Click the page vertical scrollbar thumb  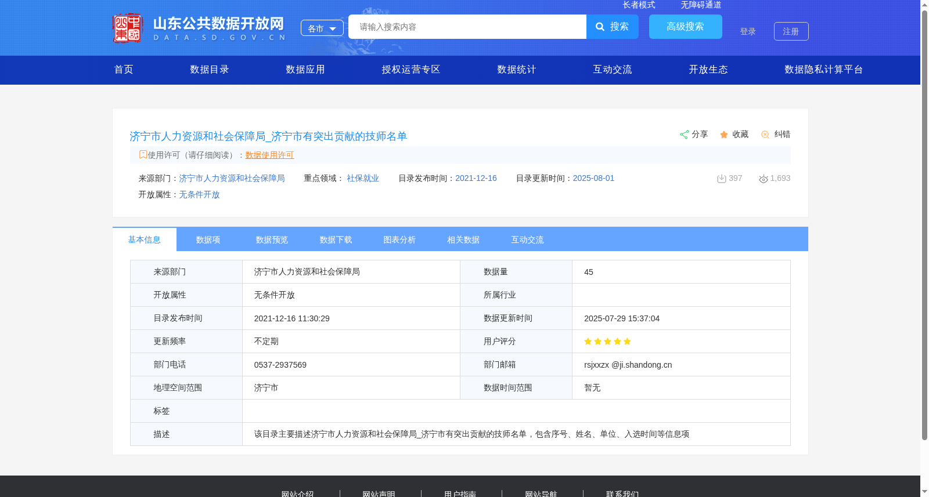pyautogui.click(x=924, y=225)
